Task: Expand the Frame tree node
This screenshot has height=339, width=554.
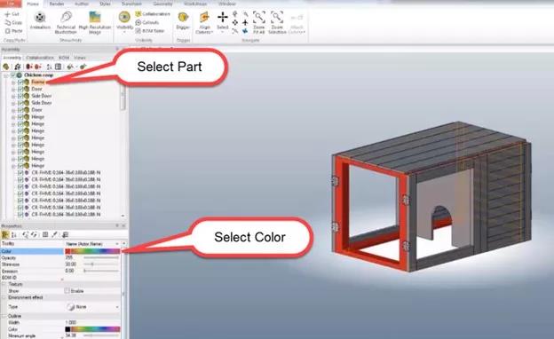Action: [13, 82]
